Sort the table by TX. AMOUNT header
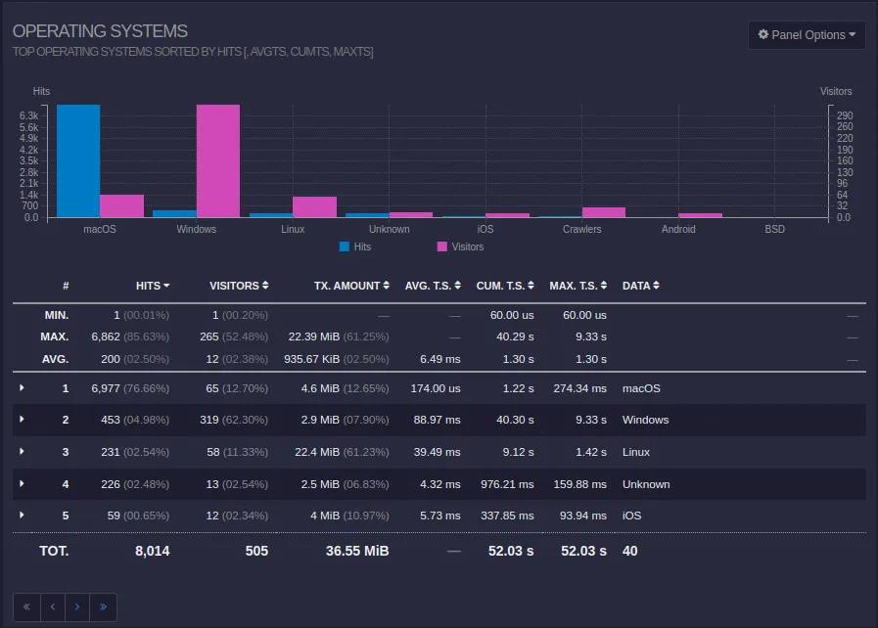This screenshot has height=628, width=878. (x=347, y=286)
